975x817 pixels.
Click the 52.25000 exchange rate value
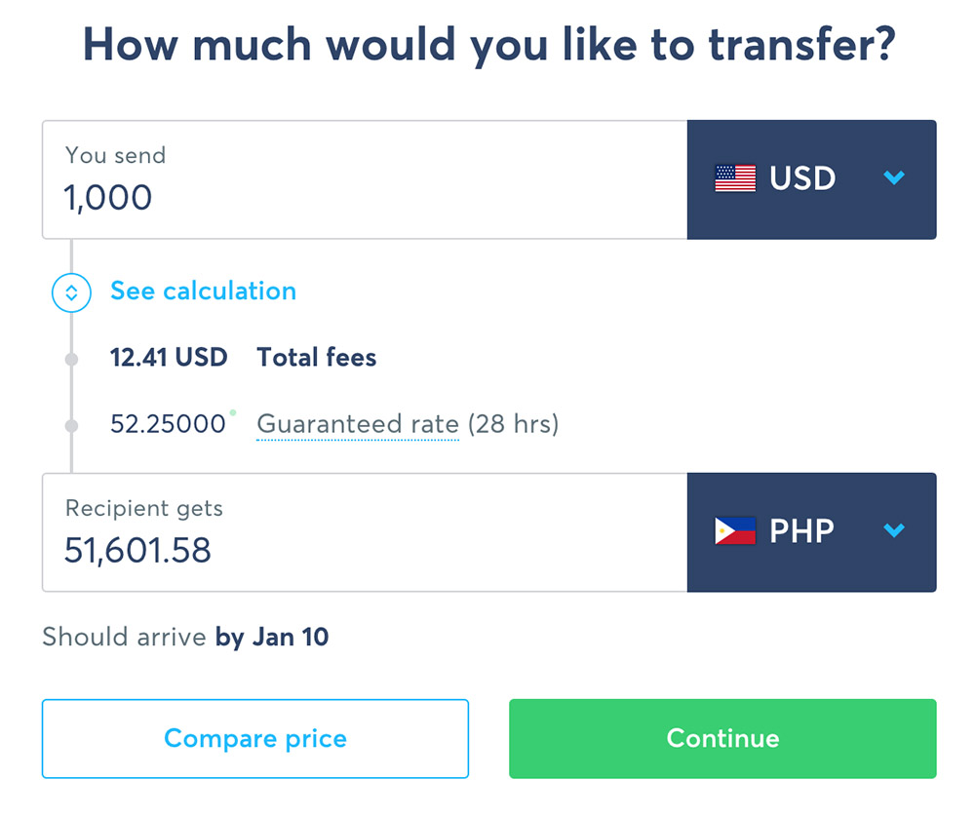pyautogui.click(x=168, y=424)
